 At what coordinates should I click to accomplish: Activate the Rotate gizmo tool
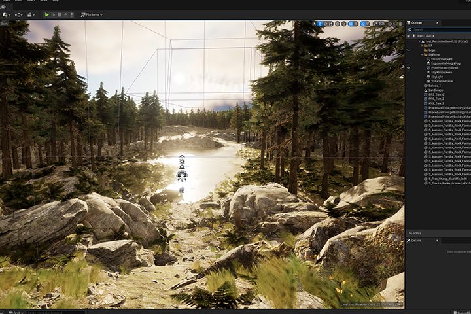click(326, 24)
